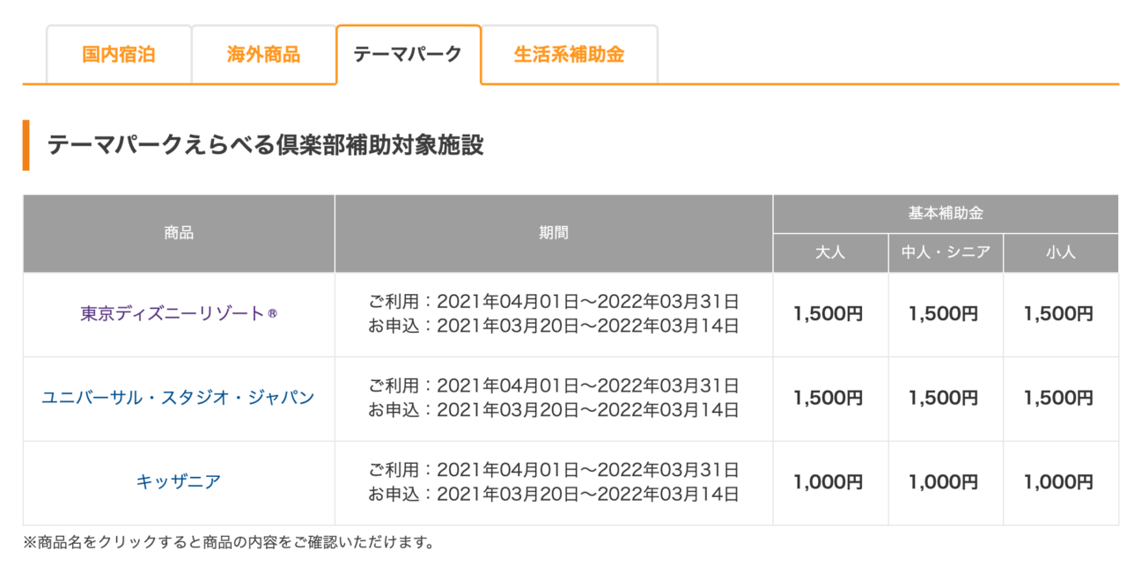Select the テーマパーク tab
The width and height of the screenshot is (1127, 572).
tap(408, 55)
